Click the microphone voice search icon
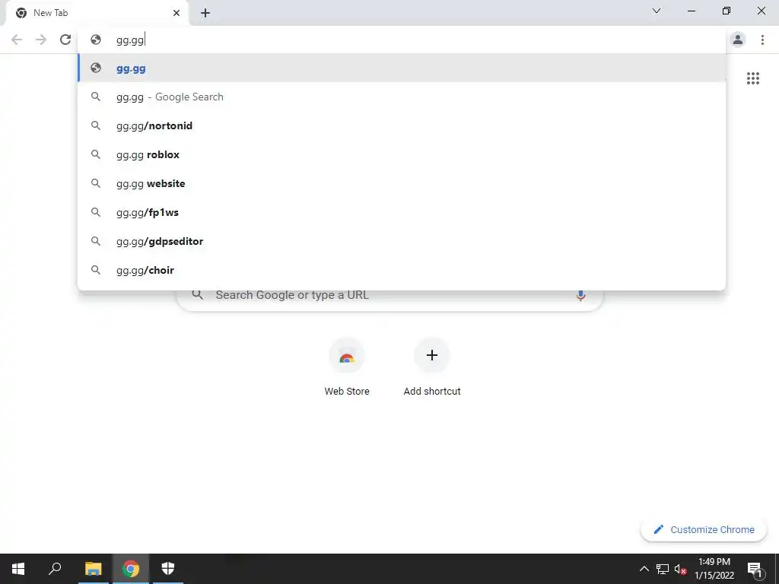The width and height of the screenshot is (779, 584). click(x=580, y=296)
